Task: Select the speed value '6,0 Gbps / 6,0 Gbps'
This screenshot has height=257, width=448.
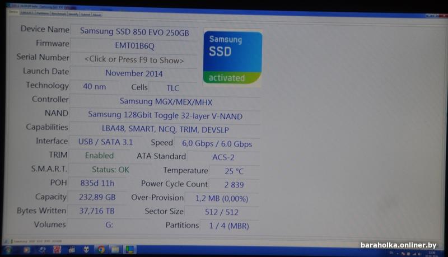Action: click(217, 144)
